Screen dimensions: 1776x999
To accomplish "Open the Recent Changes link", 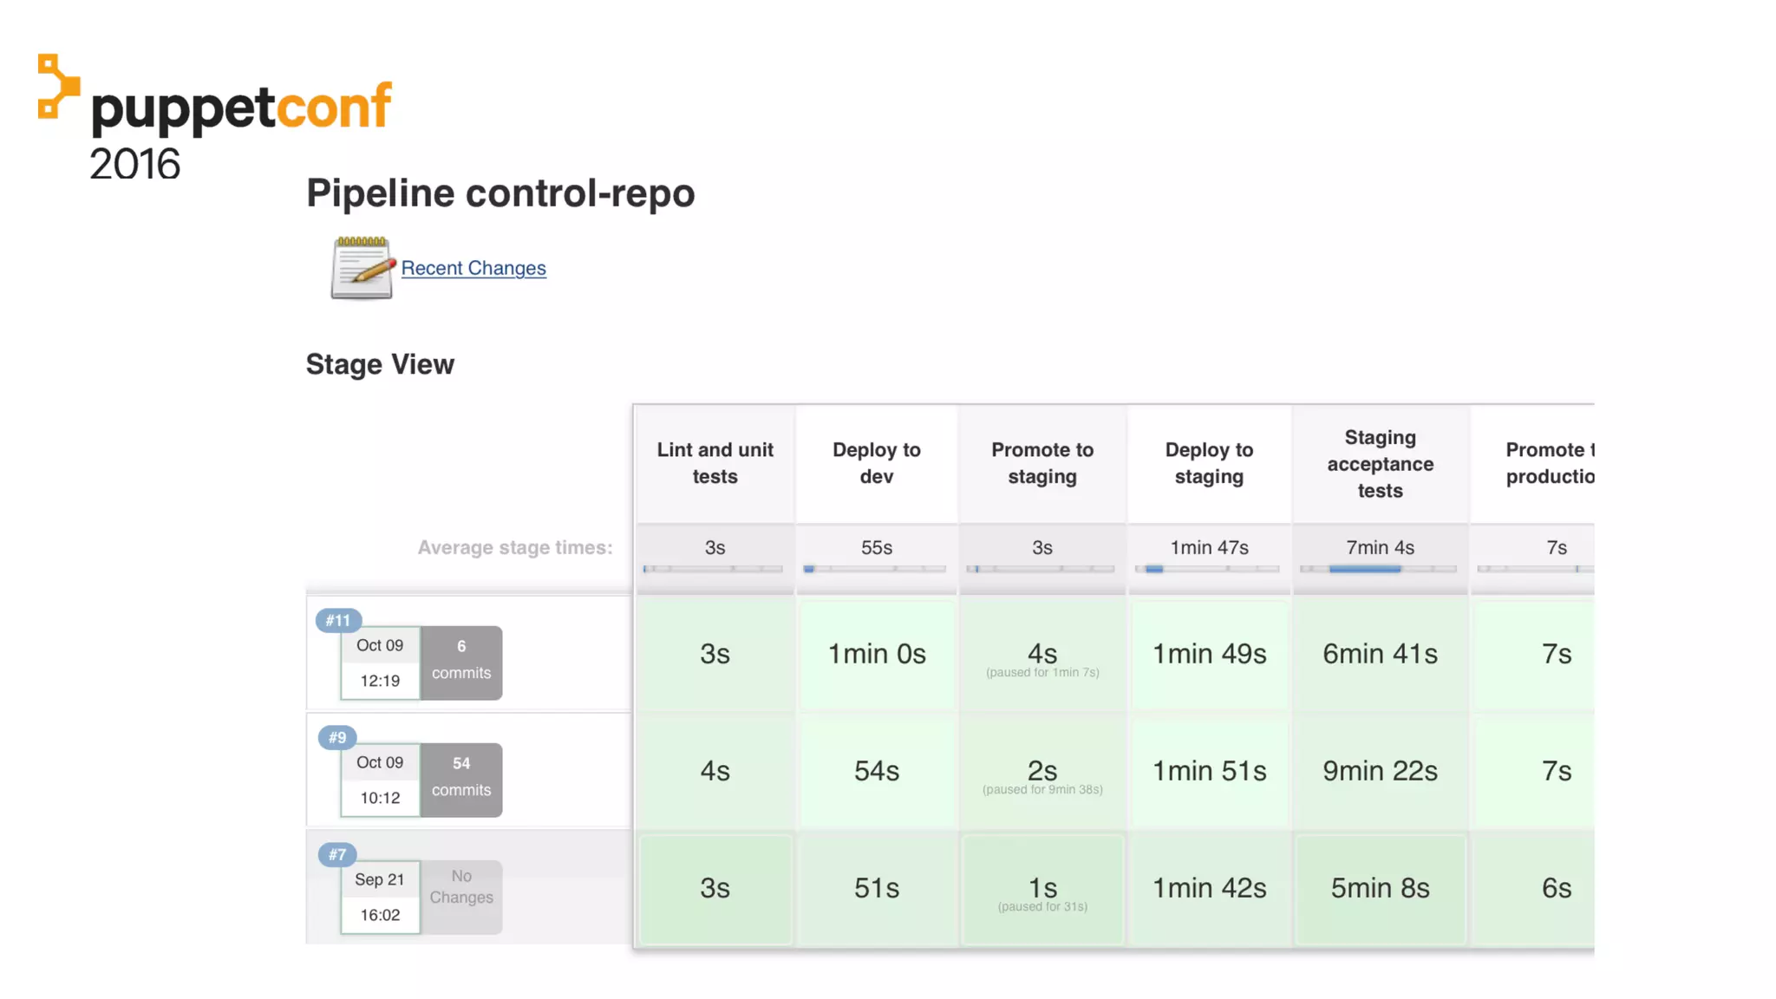I will (x=473, y=268).
